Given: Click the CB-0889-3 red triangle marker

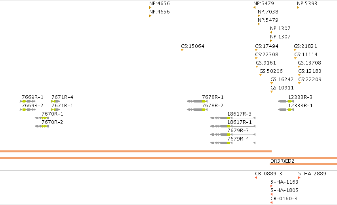Looking at the screenshot, I should (x=256, y=178).
